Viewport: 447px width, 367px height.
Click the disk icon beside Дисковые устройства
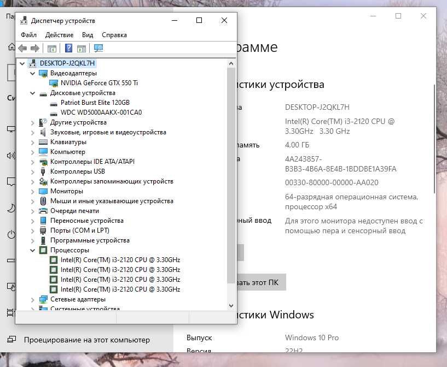point(43,93)
